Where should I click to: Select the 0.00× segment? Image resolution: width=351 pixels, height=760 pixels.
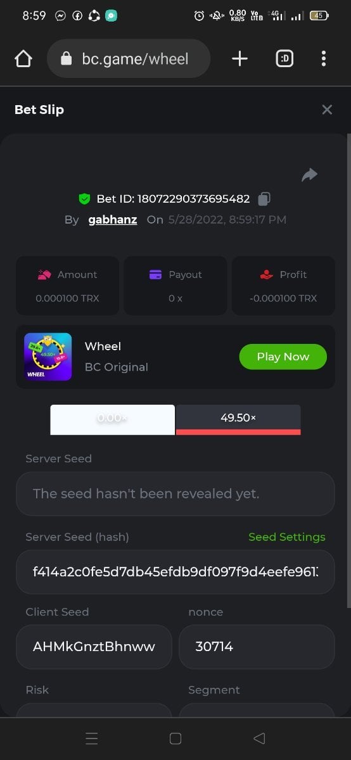[112, 419]
